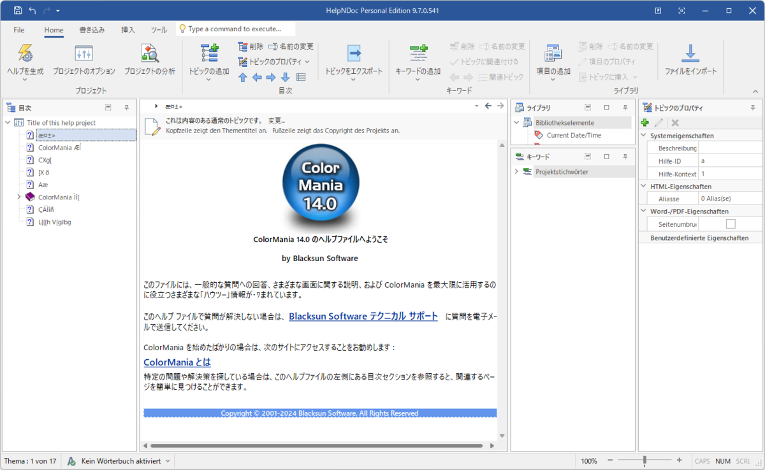The width and height of the screenshot is (765, 470).
Task: Navigate back in the topic editor
Action: [488, 106]
